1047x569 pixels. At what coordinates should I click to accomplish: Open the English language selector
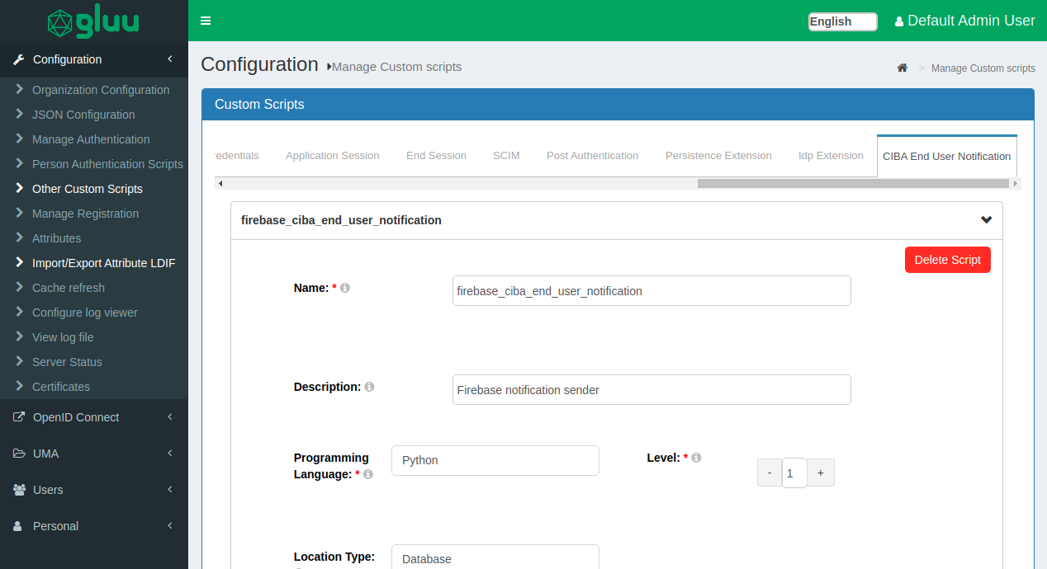[x=842, y=21]
